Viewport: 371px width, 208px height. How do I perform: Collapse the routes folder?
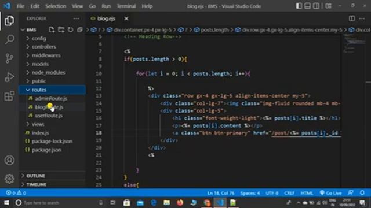(52, 90)
